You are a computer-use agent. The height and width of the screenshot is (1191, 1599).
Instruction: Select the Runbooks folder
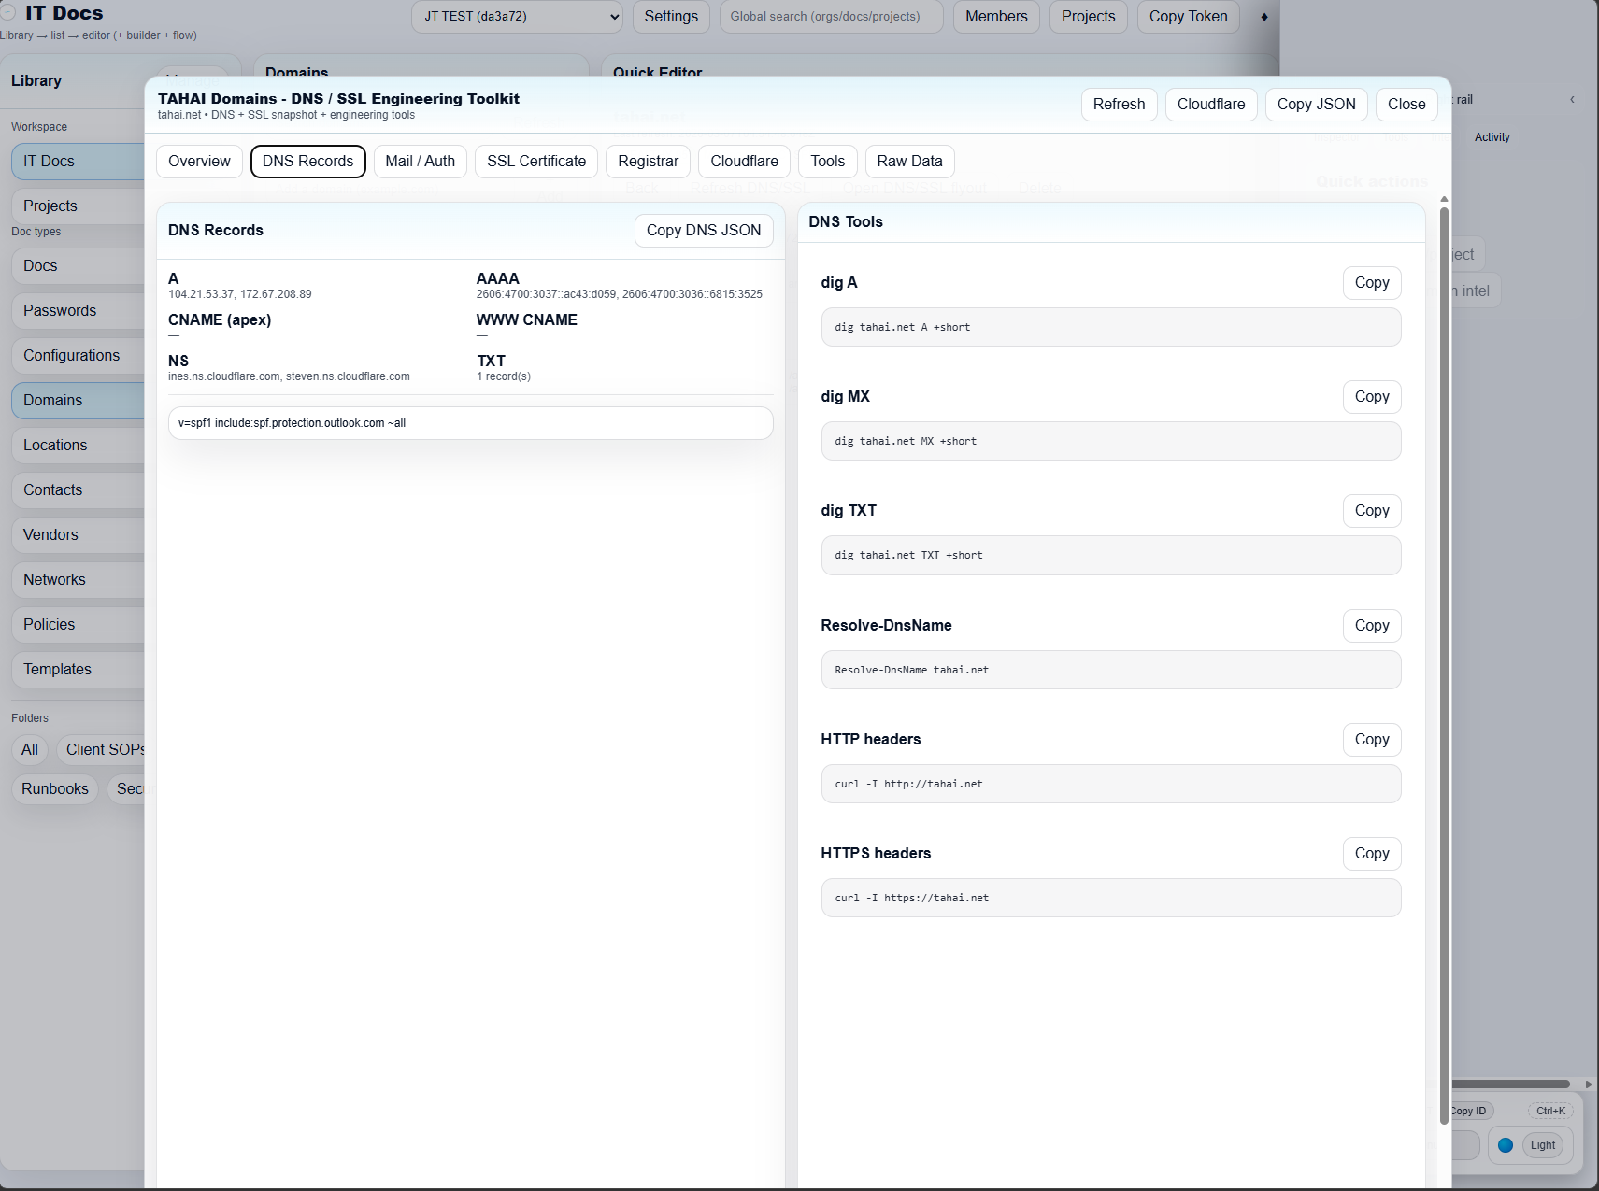click(54, 788)
